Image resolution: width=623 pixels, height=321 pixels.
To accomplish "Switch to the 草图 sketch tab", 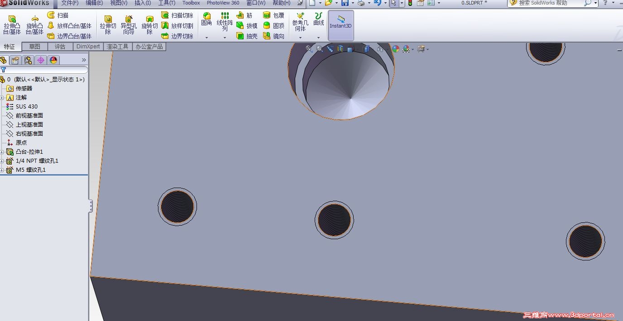I will point(35,47).
